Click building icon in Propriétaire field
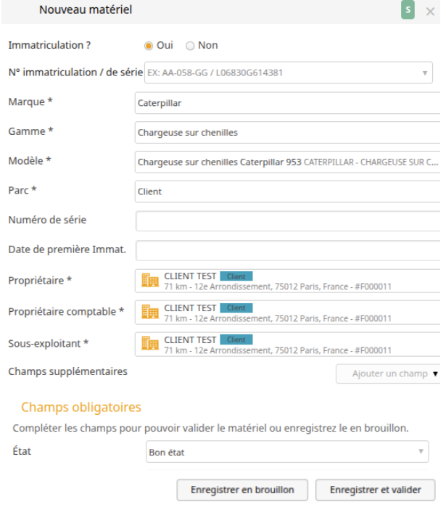 coord(150,280)
